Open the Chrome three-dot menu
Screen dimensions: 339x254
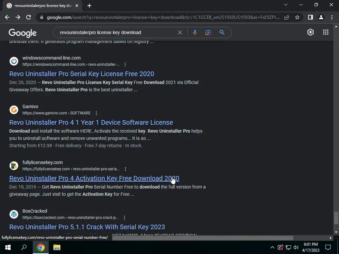tap(332, 17)
